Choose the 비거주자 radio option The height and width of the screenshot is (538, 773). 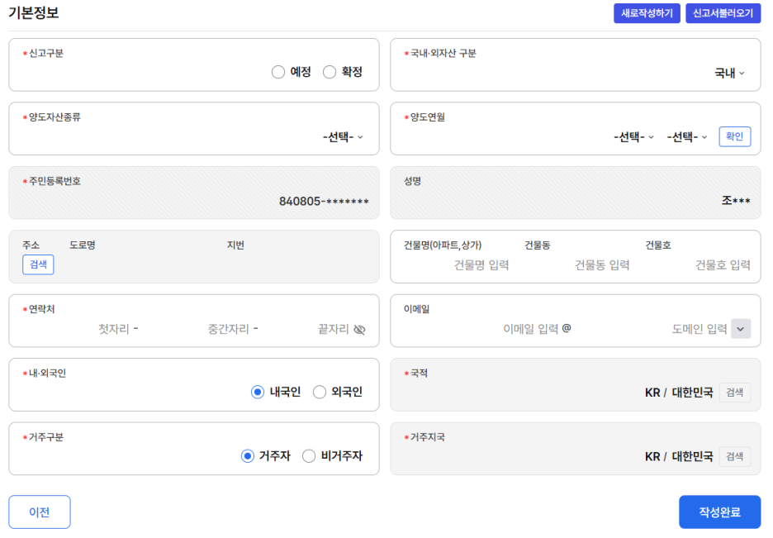309,456
